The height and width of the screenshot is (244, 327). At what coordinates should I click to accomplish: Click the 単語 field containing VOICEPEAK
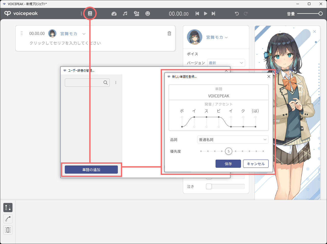pos(219,96)
